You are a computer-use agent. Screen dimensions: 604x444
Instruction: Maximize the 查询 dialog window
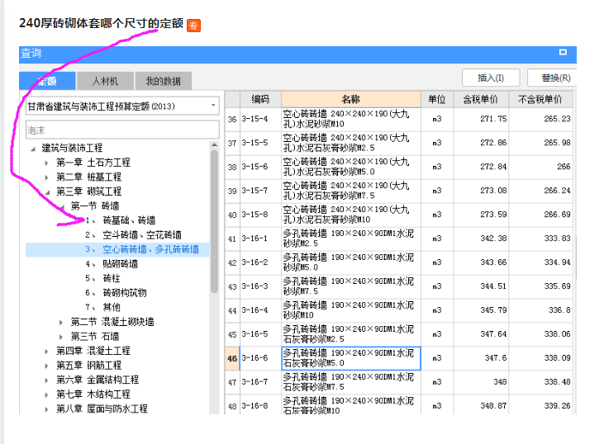pos(563,52)
